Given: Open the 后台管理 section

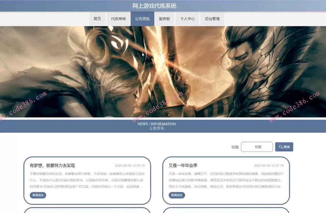Looking at the screenshot, I should [x=212, y=19].
